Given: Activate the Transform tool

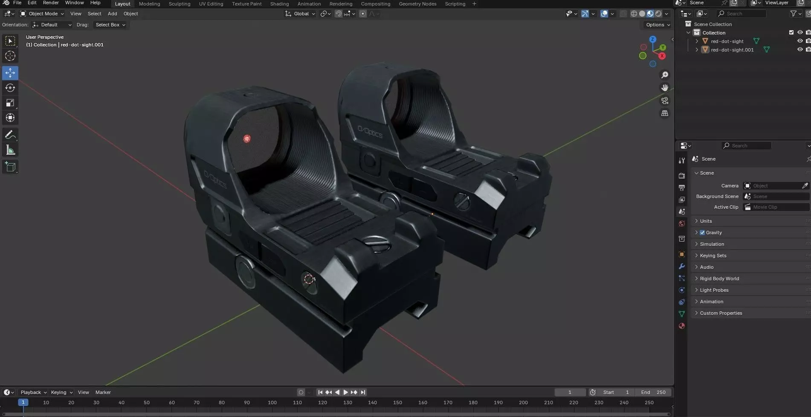Looking at the screenshot, I should pyautogui.click(x=10, y=118).
